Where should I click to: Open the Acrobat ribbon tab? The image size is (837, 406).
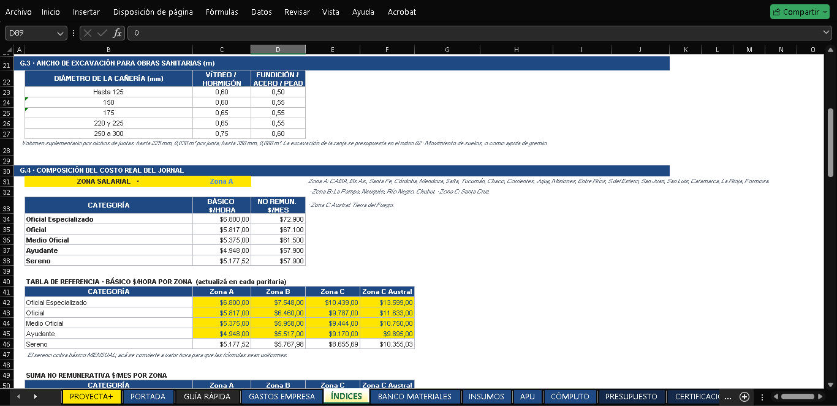[x=402, y=12]
